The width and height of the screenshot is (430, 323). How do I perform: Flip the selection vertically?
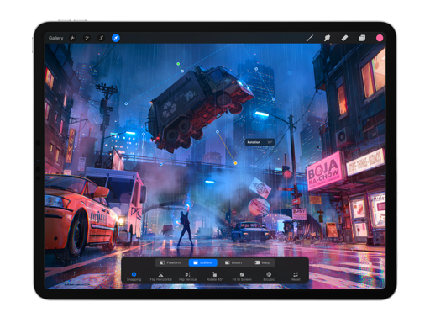(x=188, y=276)
